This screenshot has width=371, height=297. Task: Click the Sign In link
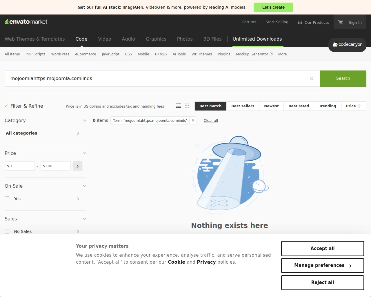pos(355,22)
